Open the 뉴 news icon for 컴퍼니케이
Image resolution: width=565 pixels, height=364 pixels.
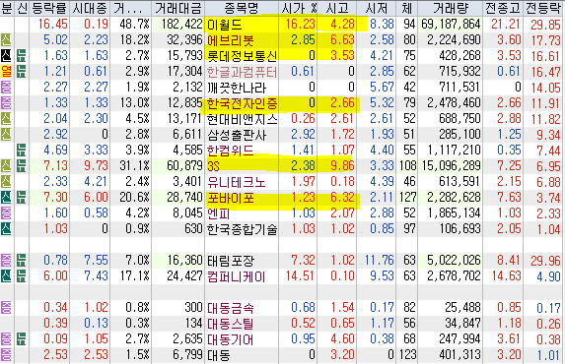tap(22, 276)
